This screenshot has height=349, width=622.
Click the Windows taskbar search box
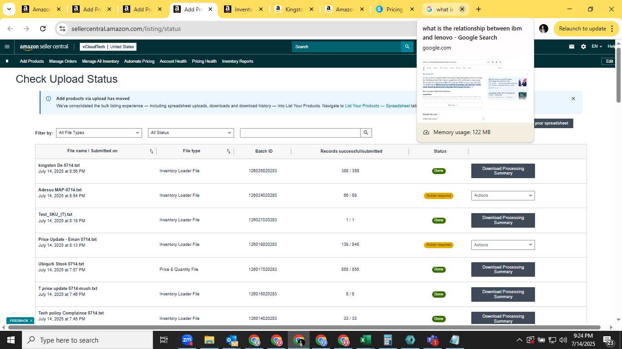pos(87,340)
